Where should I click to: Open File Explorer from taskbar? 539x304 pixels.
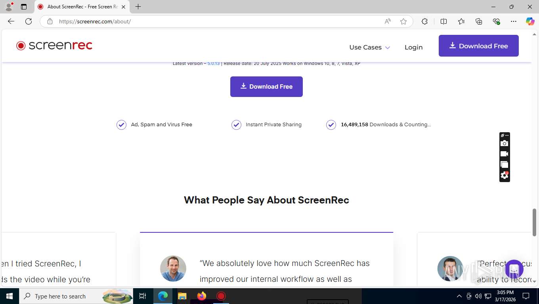(182, 296)
